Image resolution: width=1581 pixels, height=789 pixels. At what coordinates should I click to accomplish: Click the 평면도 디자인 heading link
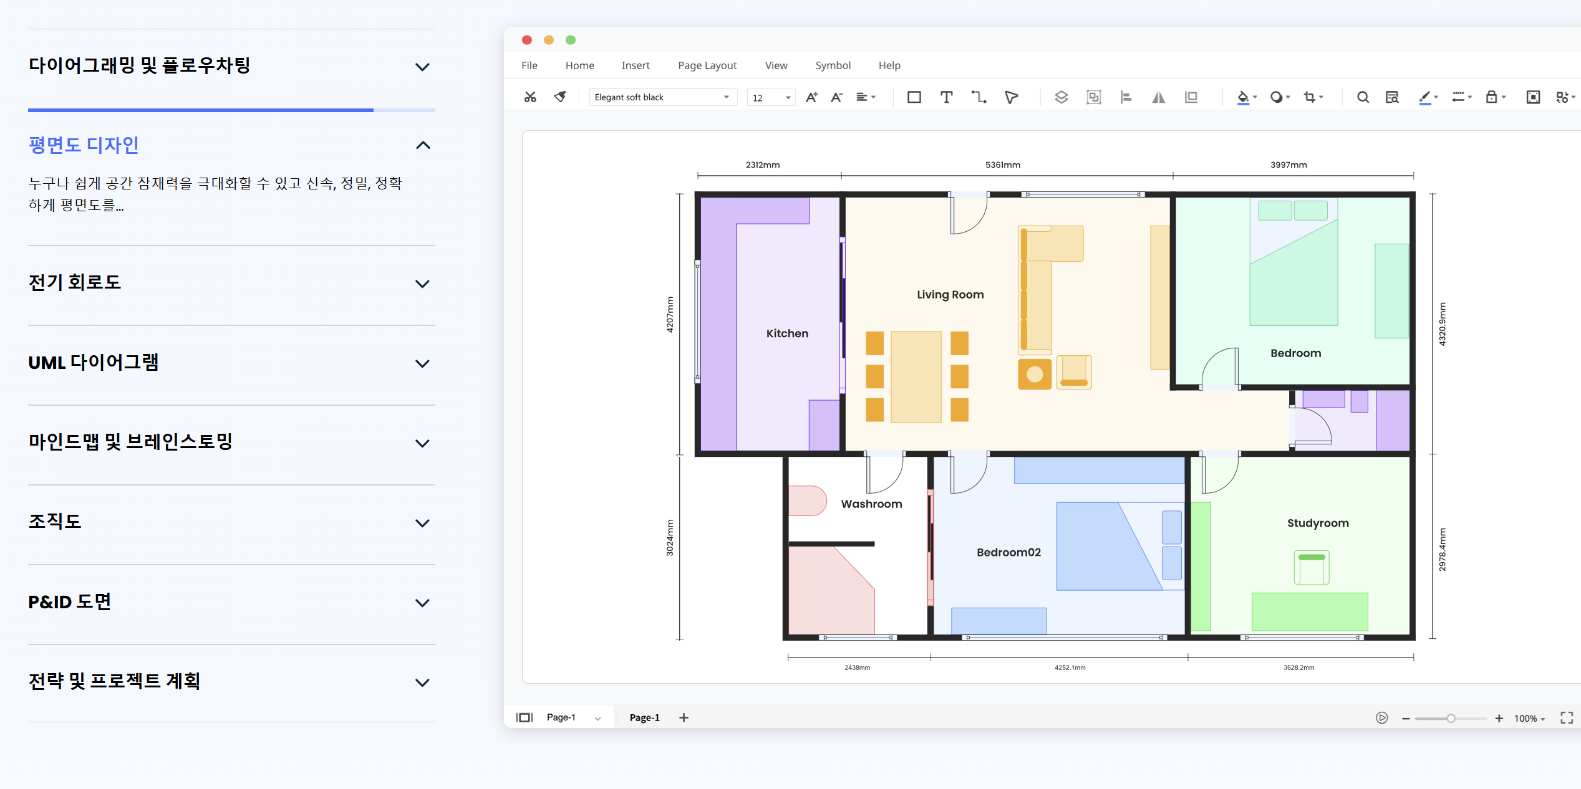pos(84,145)
